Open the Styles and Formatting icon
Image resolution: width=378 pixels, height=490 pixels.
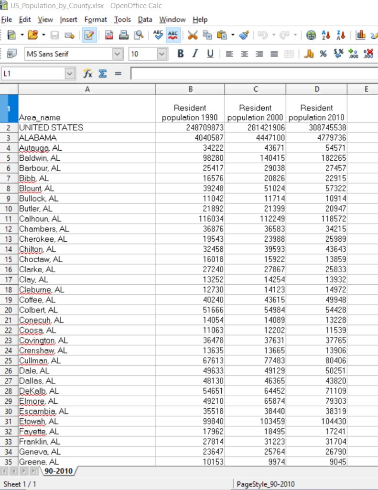(x=11, y=54)
